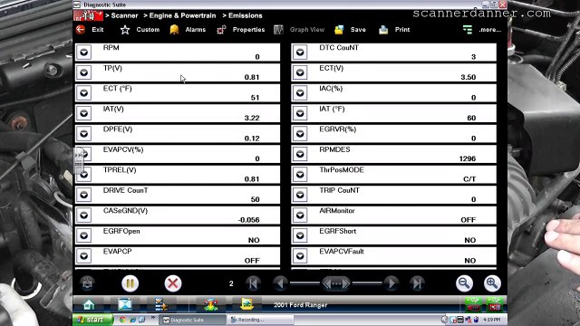Open the Custom star icon
Screen dimensions: 580x326
pyautogui.click(x=125, y=30)
